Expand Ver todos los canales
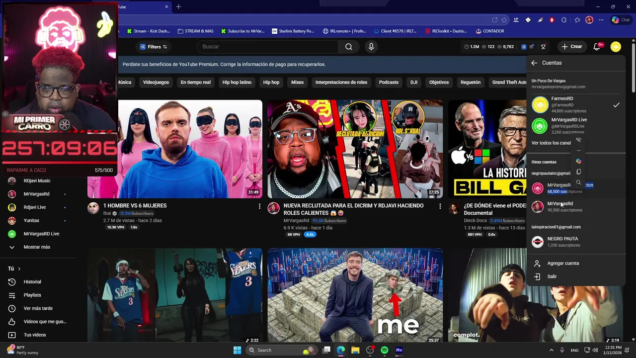Viewport: 636px width, 358px height. pos(552,143)
